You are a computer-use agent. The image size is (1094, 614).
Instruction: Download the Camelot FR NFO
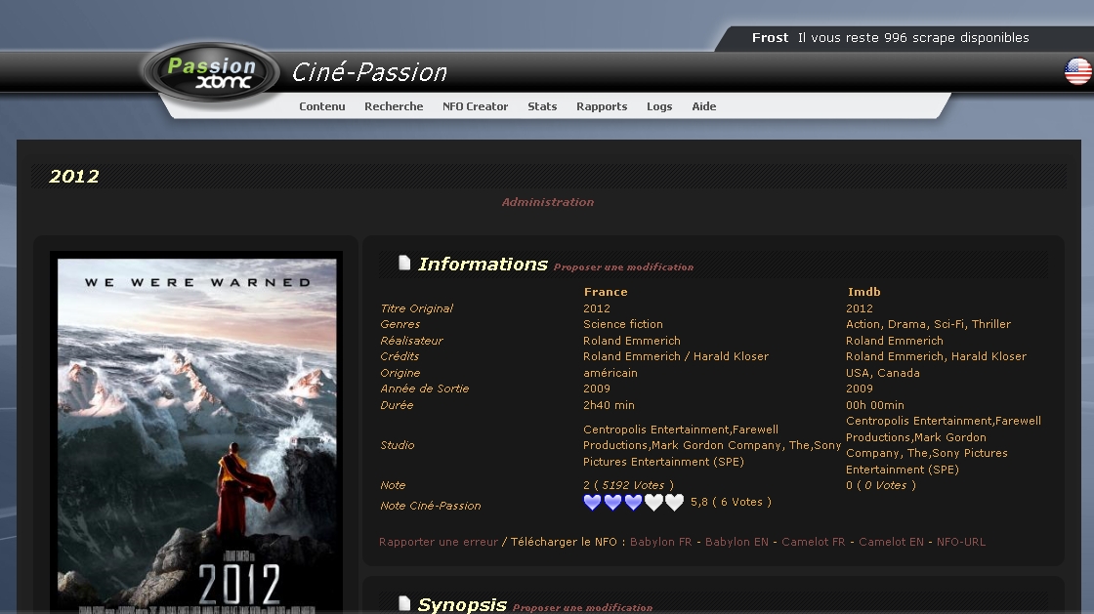coord(813,542)
